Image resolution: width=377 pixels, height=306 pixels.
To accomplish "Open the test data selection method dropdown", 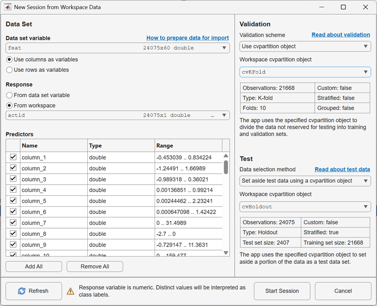I will (x=305, y=181).
